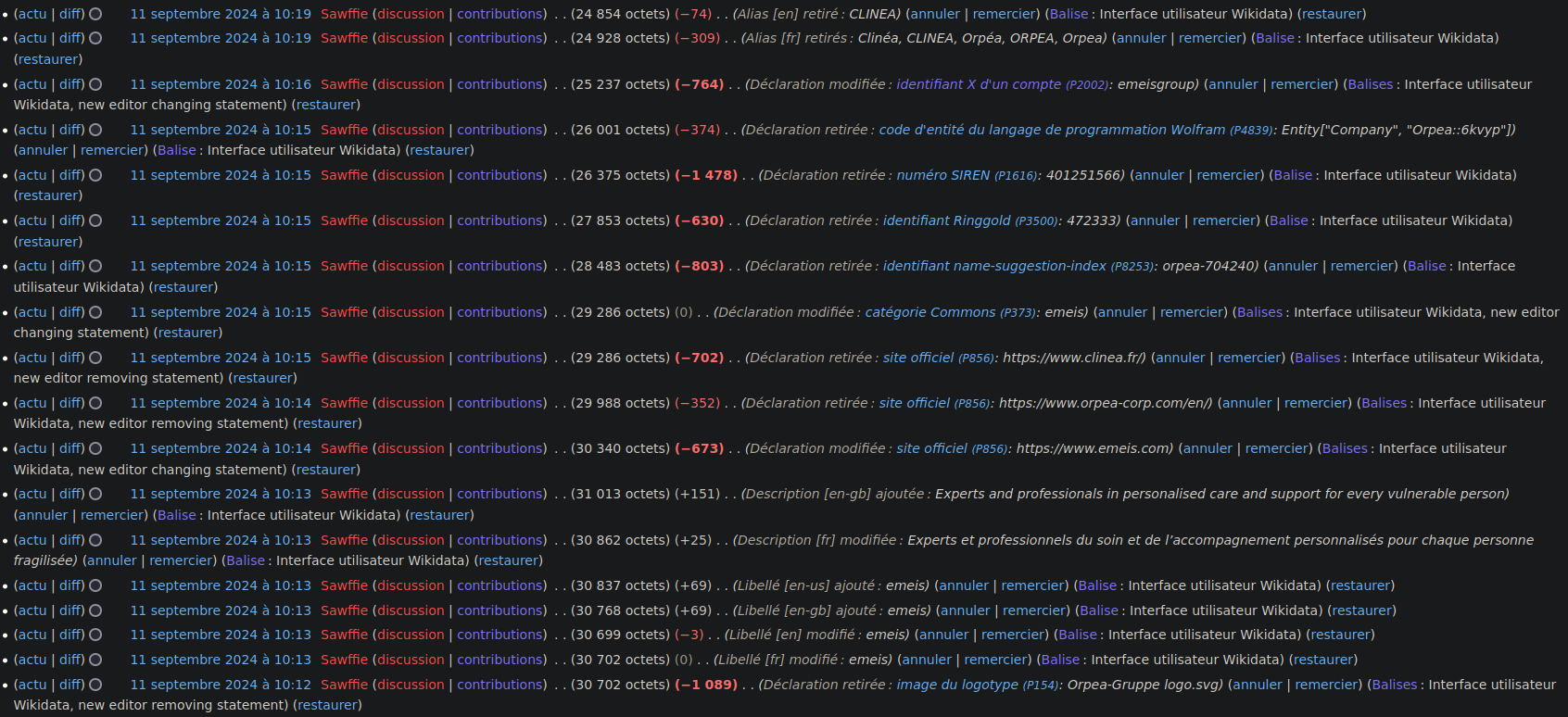
Task: Open the 10:16 revision timestamp link
Action: coord(221,84)
